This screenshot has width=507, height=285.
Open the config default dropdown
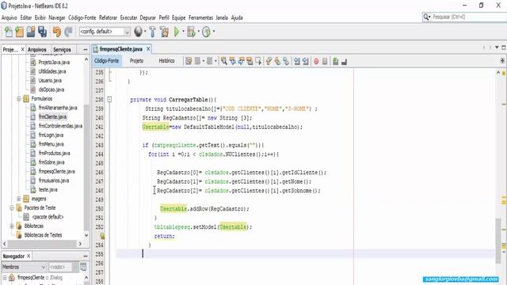click(x=105, y=32)
